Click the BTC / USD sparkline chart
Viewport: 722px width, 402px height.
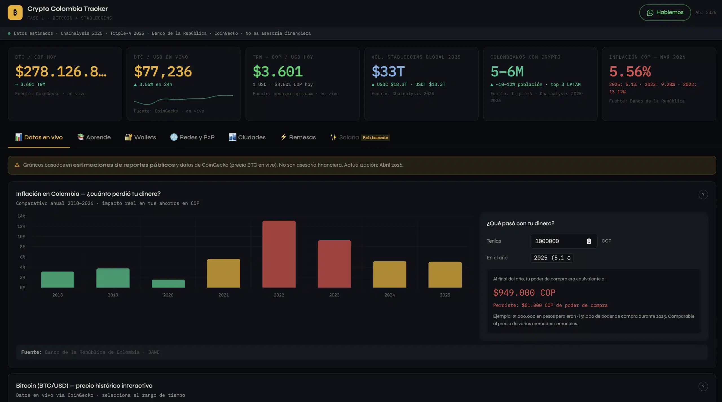tap(183, 99)
